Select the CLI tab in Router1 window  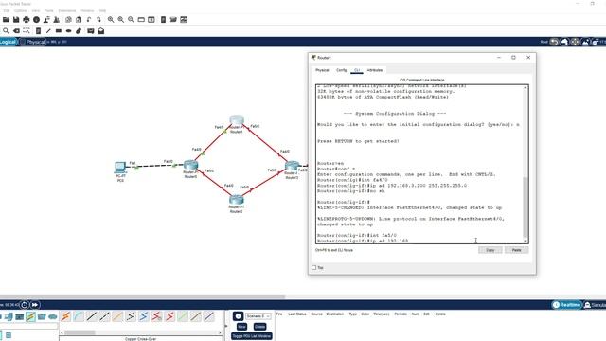tap(357, 70)
